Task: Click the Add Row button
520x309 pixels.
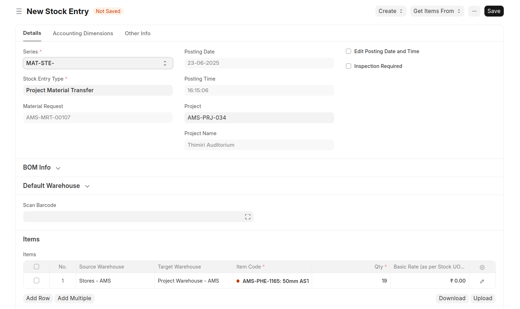Action: click(38, 298)
